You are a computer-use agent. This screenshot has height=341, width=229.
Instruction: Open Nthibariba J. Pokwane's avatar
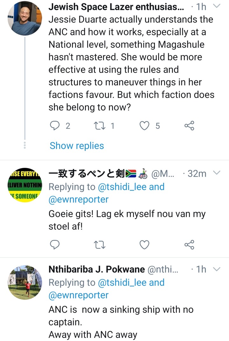click(25, 282)
